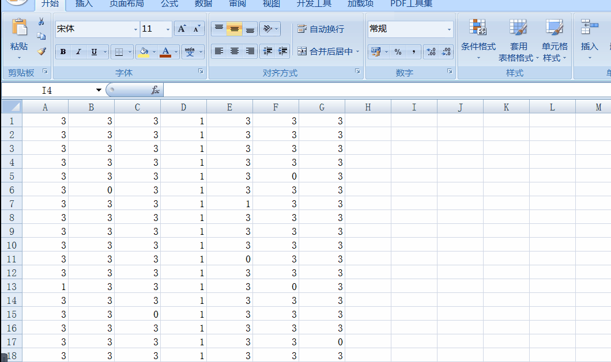611x362 pixels.
Task: Apply cell borders icon
Action: [119, 51]
